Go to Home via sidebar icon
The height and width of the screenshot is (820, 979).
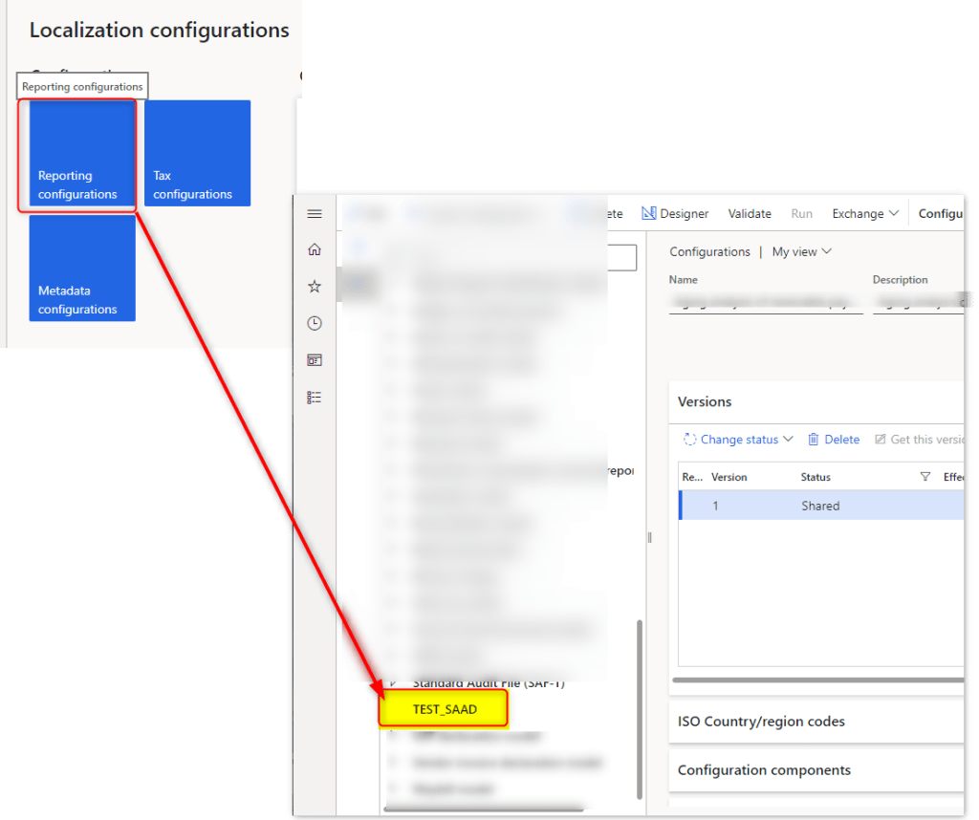click(x=315, y=250)
